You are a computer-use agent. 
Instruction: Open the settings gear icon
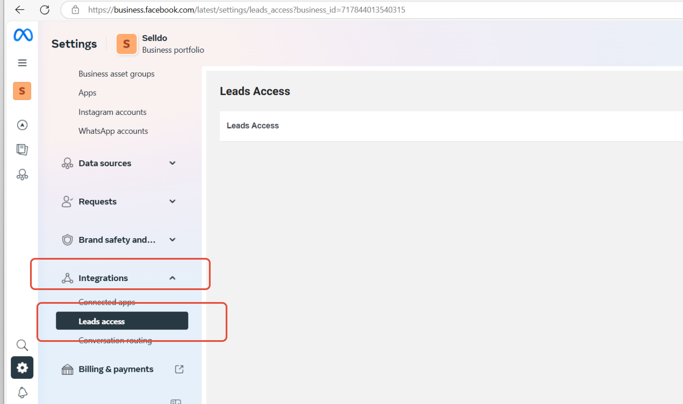(x=22, y=368)
